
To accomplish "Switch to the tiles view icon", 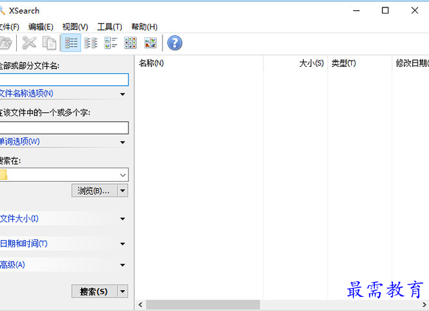I will coord(111,43).
